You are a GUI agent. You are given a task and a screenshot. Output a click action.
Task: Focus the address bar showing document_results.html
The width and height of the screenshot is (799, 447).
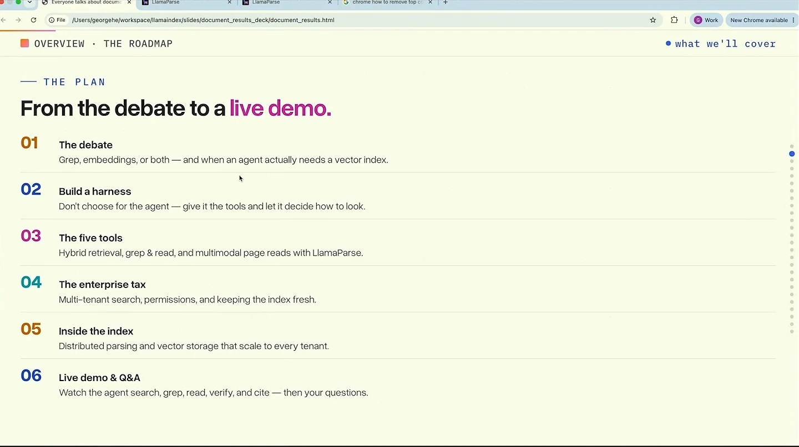point(355,20)
